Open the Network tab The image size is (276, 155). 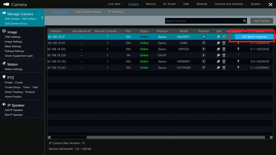pyautogui.click(x=202, y=4)
